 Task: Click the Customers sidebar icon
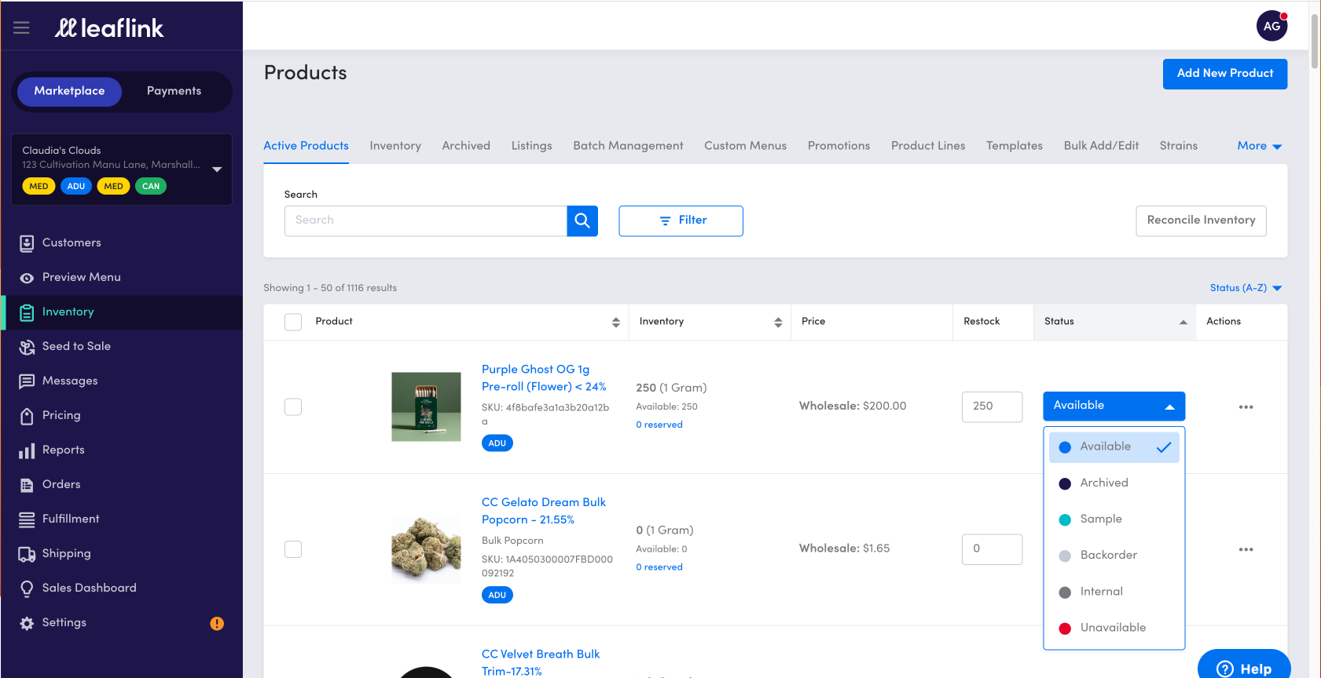[x=27, y=243]
